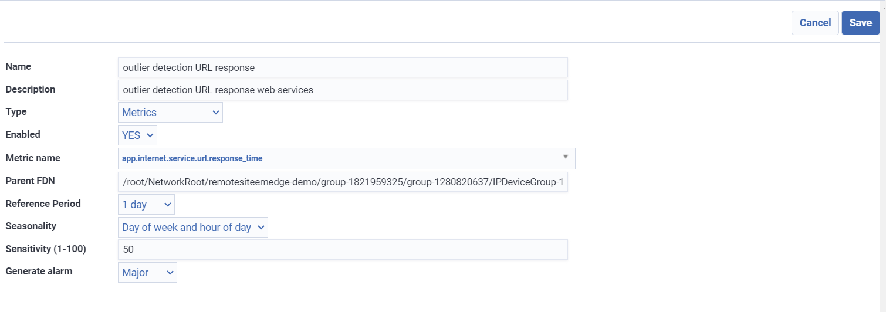Click the "Parent FDN" label text
This screenshot has width=886, height=312.
coord(30,181)
